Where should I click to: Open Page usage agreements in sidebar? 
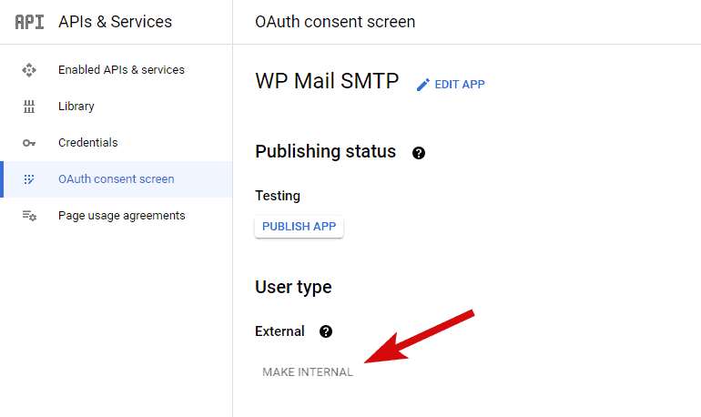(117, 216)
